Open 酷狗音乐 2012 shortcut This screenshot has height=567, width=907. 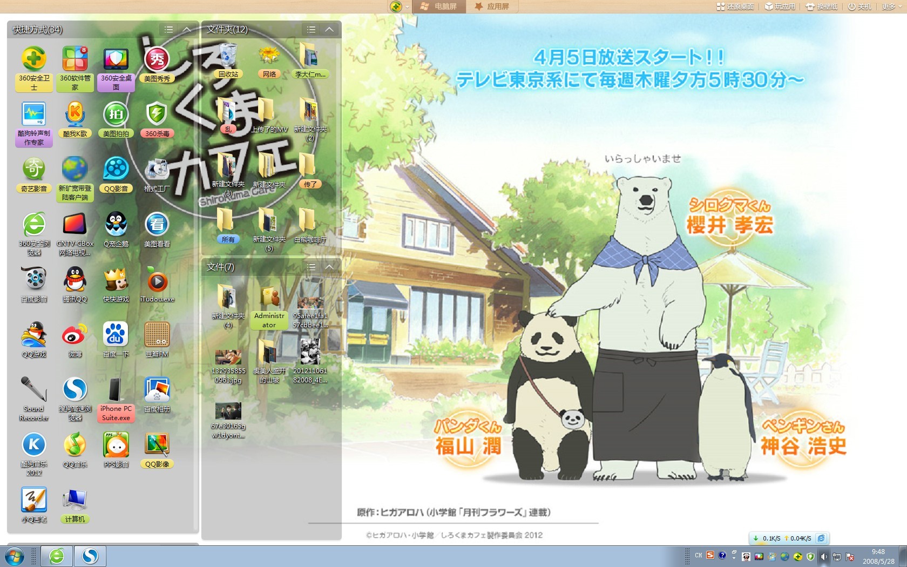tap(34, 454)
